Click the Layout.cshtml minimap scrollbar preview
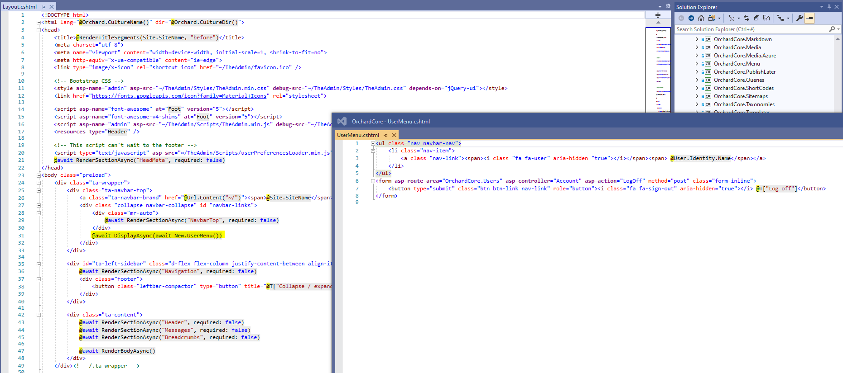Viewport: 843px width, 373px height. [658, 70]
